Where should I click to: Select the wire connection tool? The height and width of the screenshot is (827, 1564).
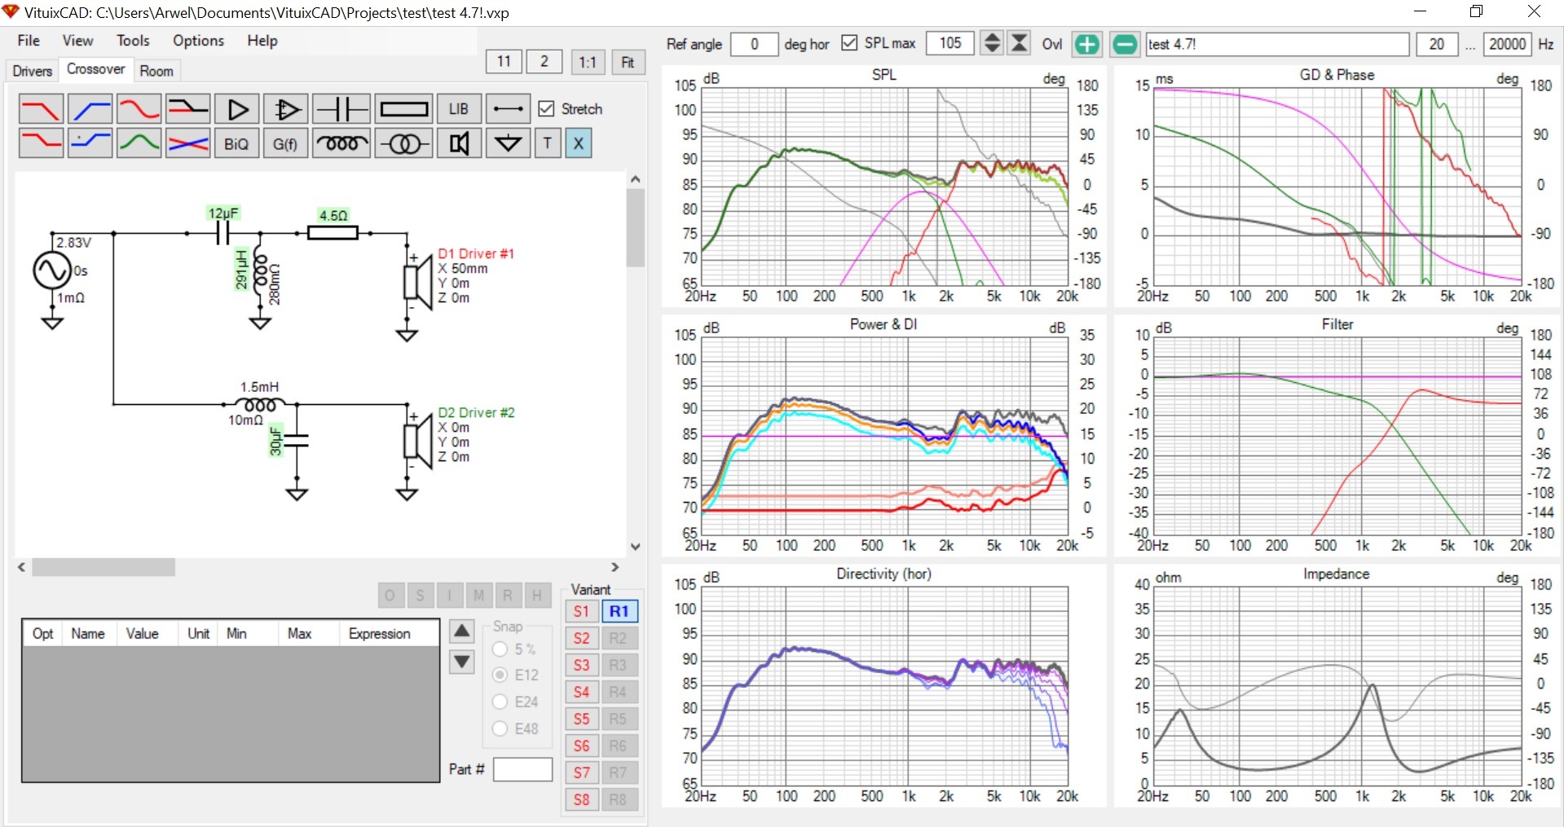(x=508, y=108)
